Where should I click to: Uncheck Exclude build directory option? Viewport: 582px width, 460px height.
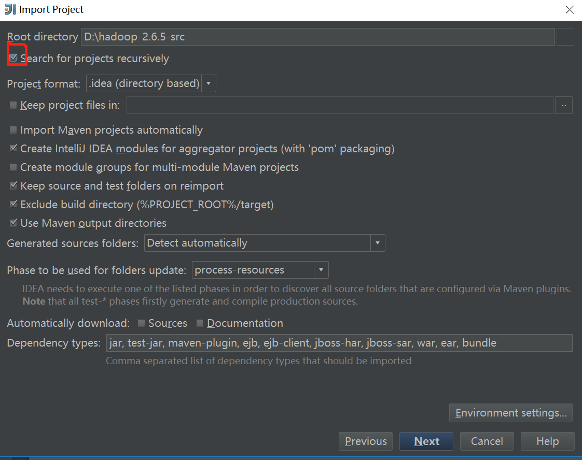click(x=13, y=204)
